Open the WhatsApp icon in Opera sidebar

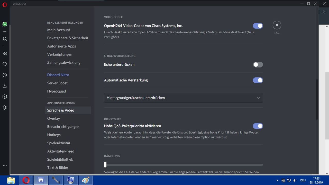5,24
